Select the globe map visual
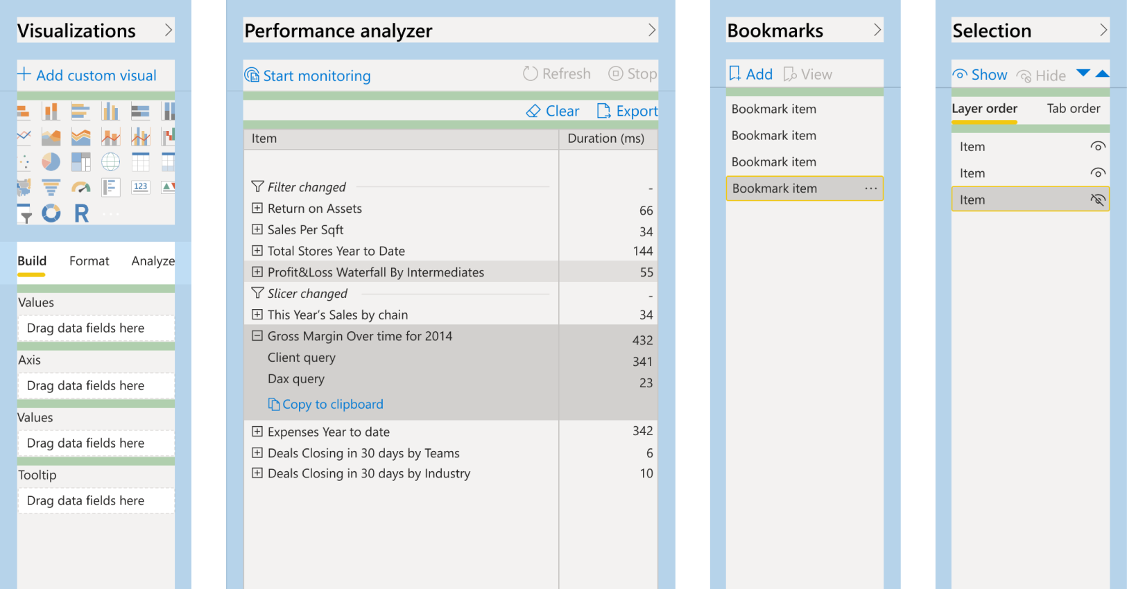Viewport: 1127px width, 589px height. (111, 162)
